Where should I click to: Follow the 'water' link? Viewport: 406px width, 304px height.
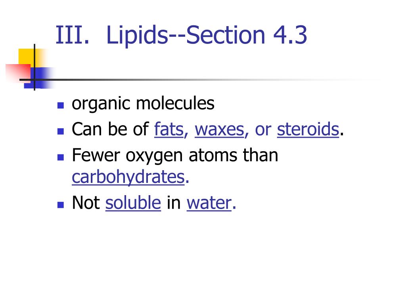pyautogui.click(x=209, y=203)
